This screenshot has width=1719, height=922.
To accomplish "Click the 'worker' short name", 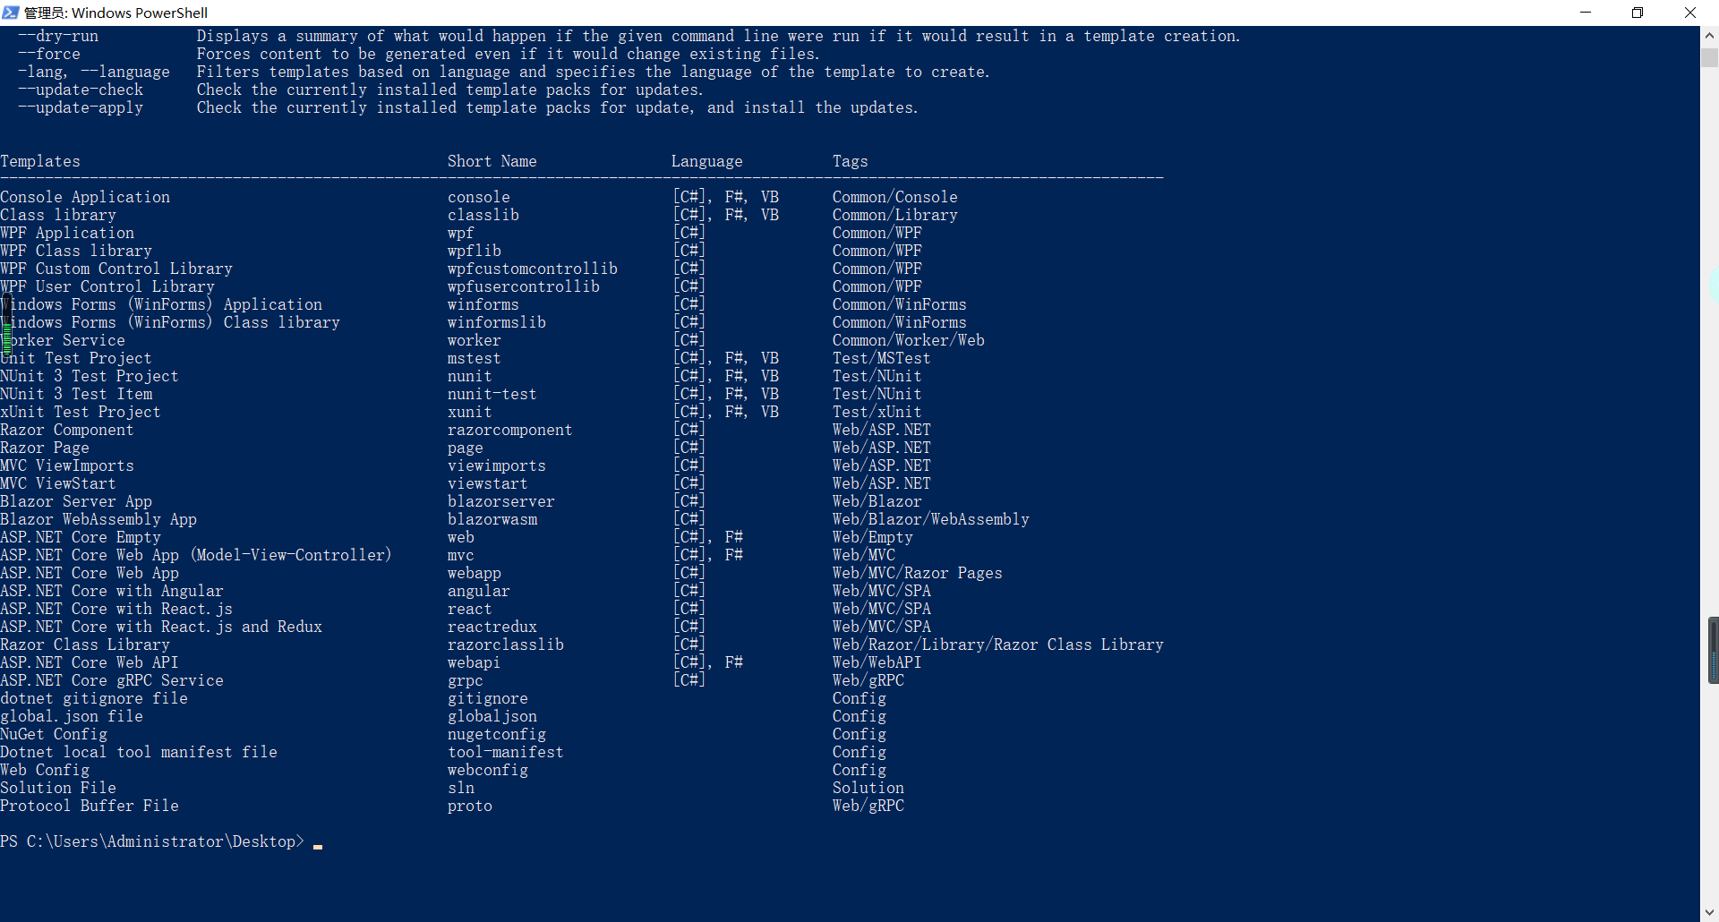I will pos(475,340).
